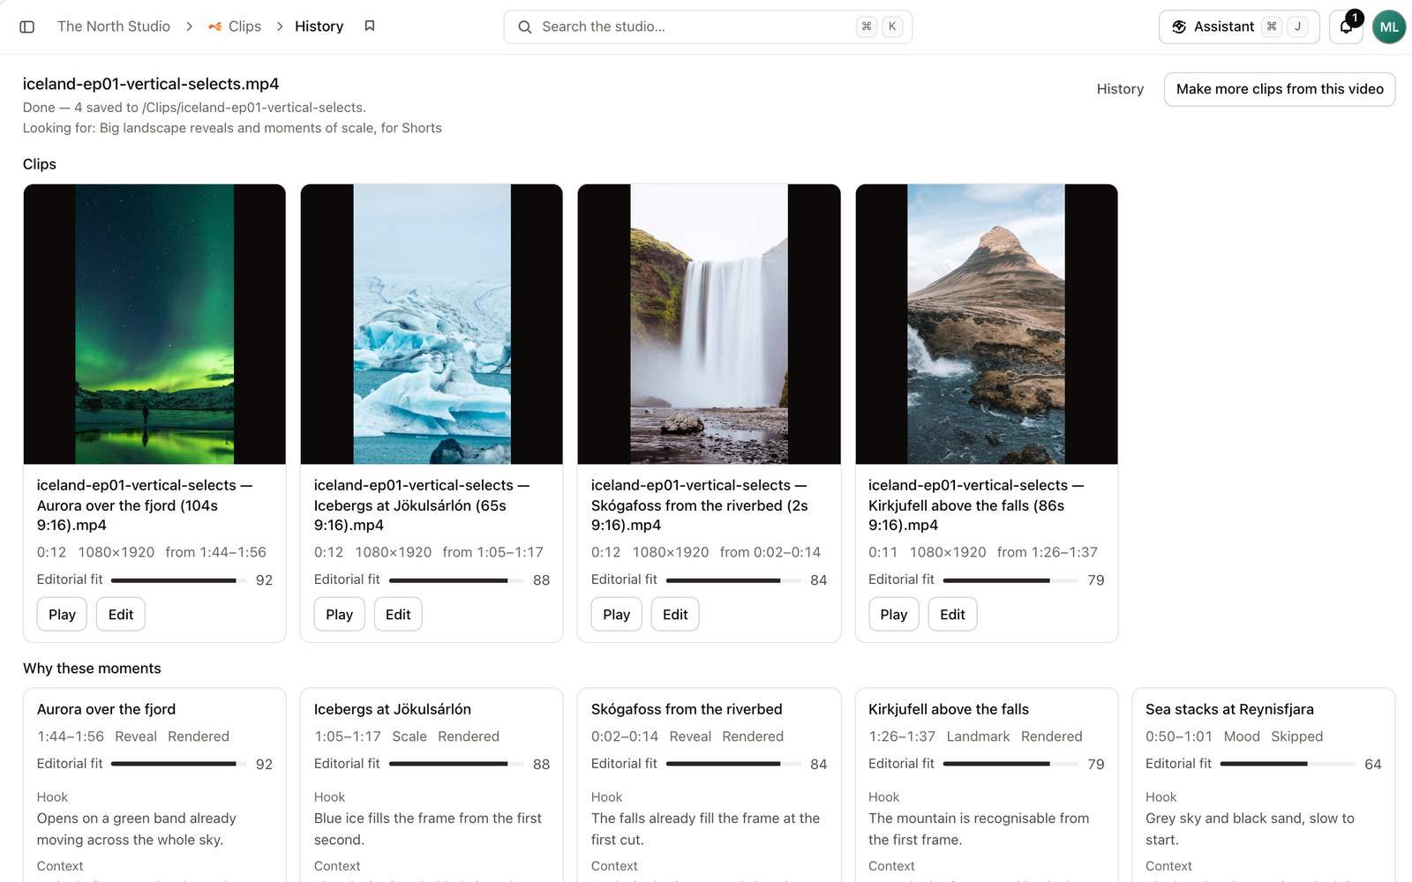Select the History breadcrumb item
The image size is (1412, 882).
(319, 26)
